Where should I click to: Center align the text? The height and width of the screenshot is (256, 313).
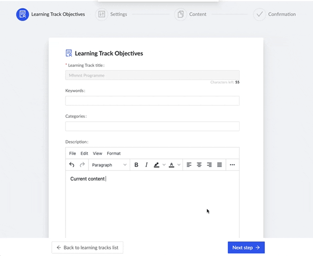[199, 165]
